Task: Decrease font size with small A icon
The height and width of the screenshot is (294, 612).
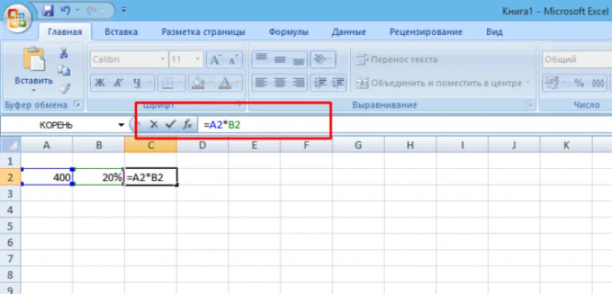Action: tap(233, 60)
